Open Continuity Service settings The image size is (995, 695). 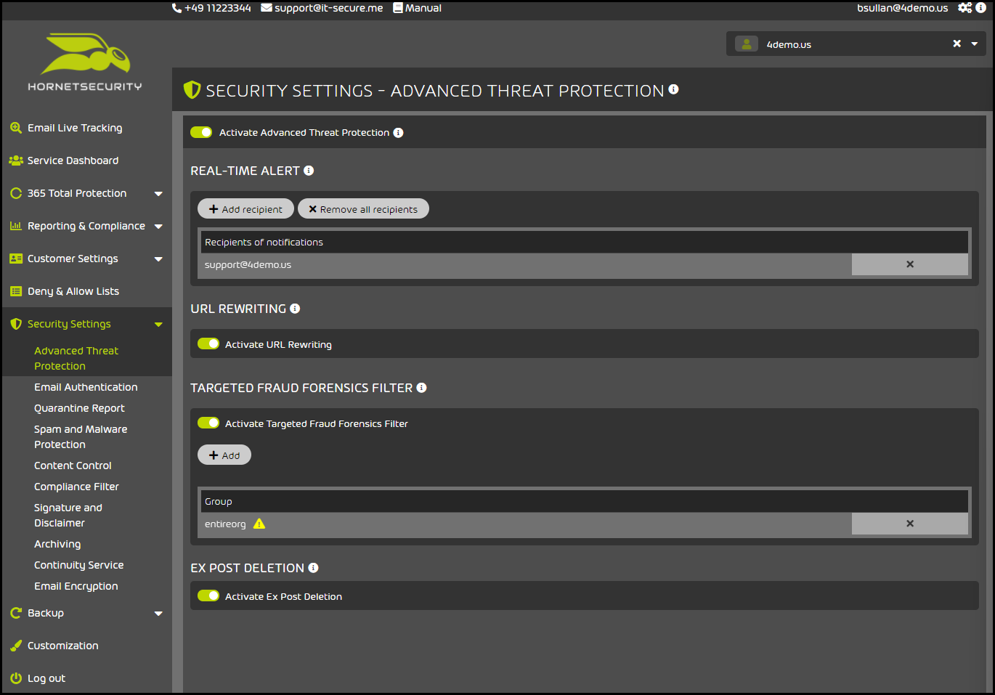point(78,565)
